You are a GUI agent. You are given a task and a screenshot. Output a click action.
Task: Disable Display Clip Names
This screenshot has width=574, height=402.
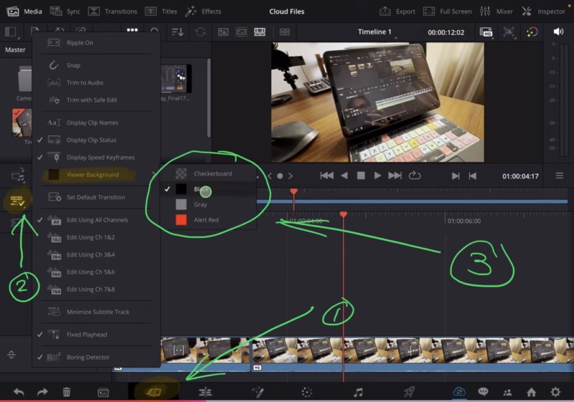(93, 122)
